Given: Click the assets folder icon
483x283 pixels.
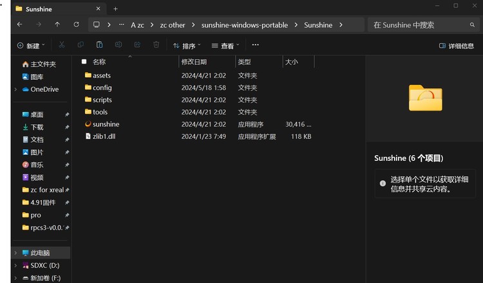Looking at the screenshot, I should pyautogui.click(x=88, y=75).
